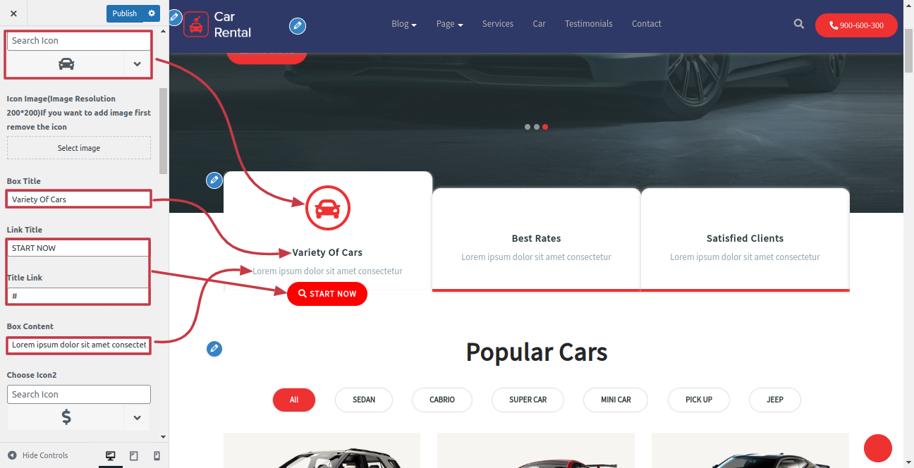Click the header search magnifier icon
Viewport: 914px width, 468px height.
point(799,24)
